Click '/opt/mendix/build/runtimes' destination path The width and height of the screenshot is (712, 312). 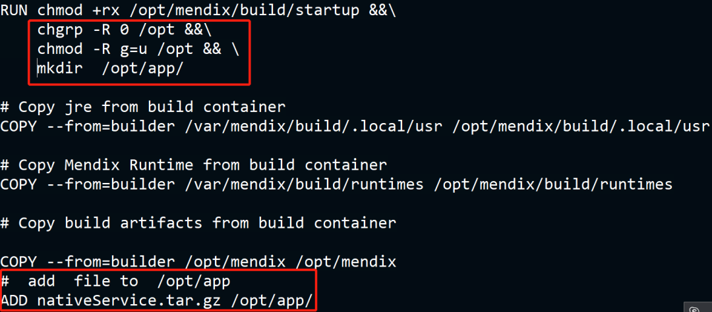point(552,184)
